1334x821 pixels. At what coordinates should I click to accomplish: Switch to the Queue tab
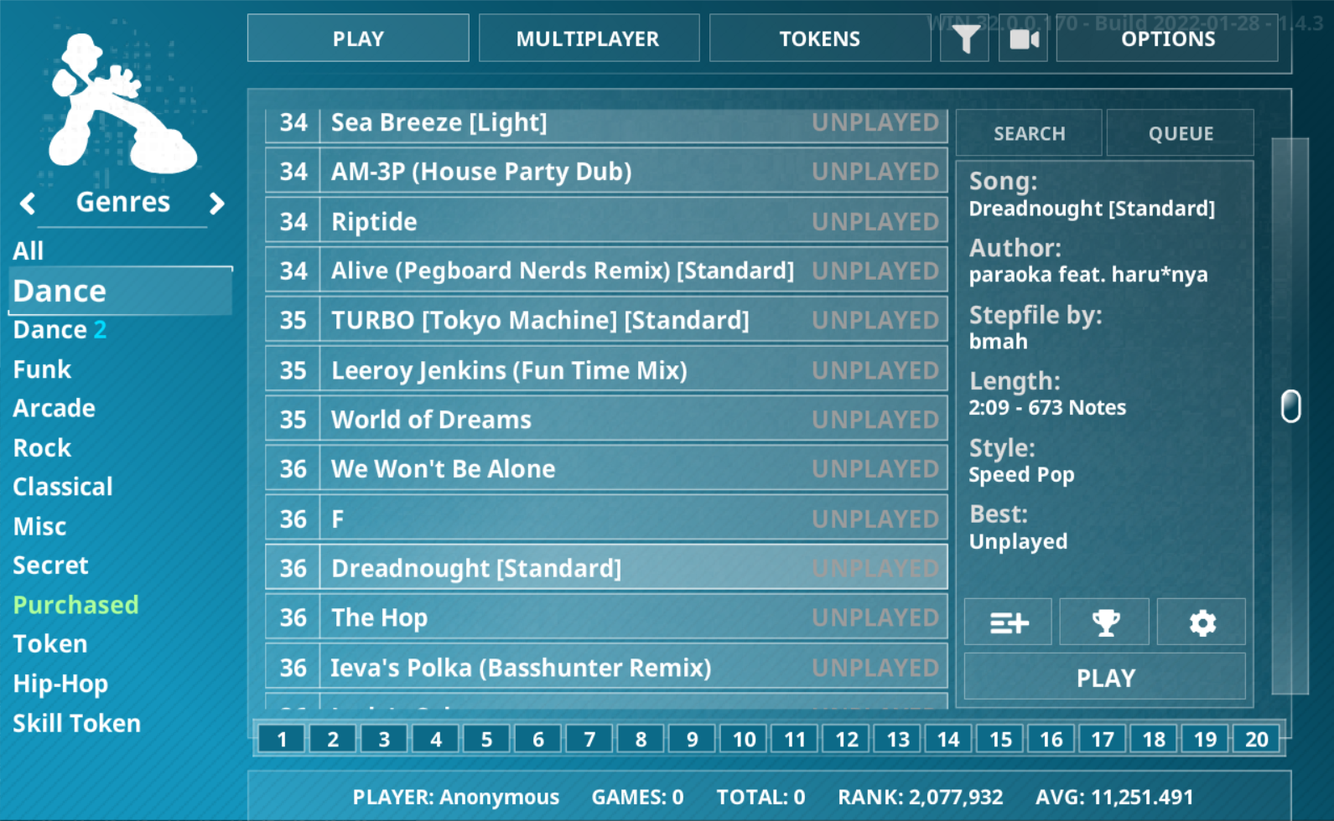pos(1180,133)
